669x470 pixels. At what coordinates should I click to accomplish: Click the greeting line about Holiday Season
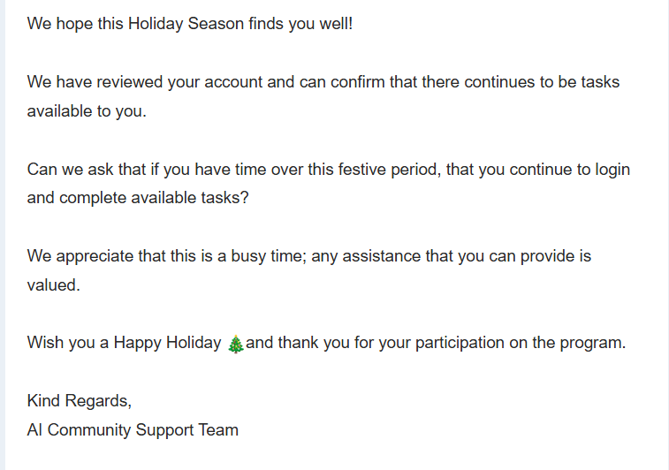click(x=190, y=23)
